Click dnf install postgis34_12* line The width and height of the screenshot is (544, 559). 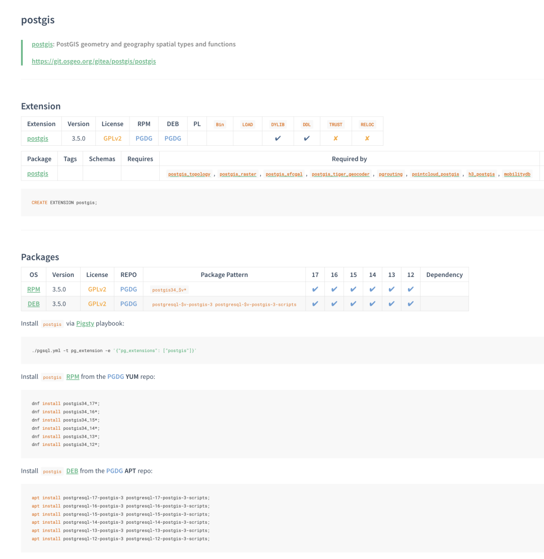click(65, 444)
